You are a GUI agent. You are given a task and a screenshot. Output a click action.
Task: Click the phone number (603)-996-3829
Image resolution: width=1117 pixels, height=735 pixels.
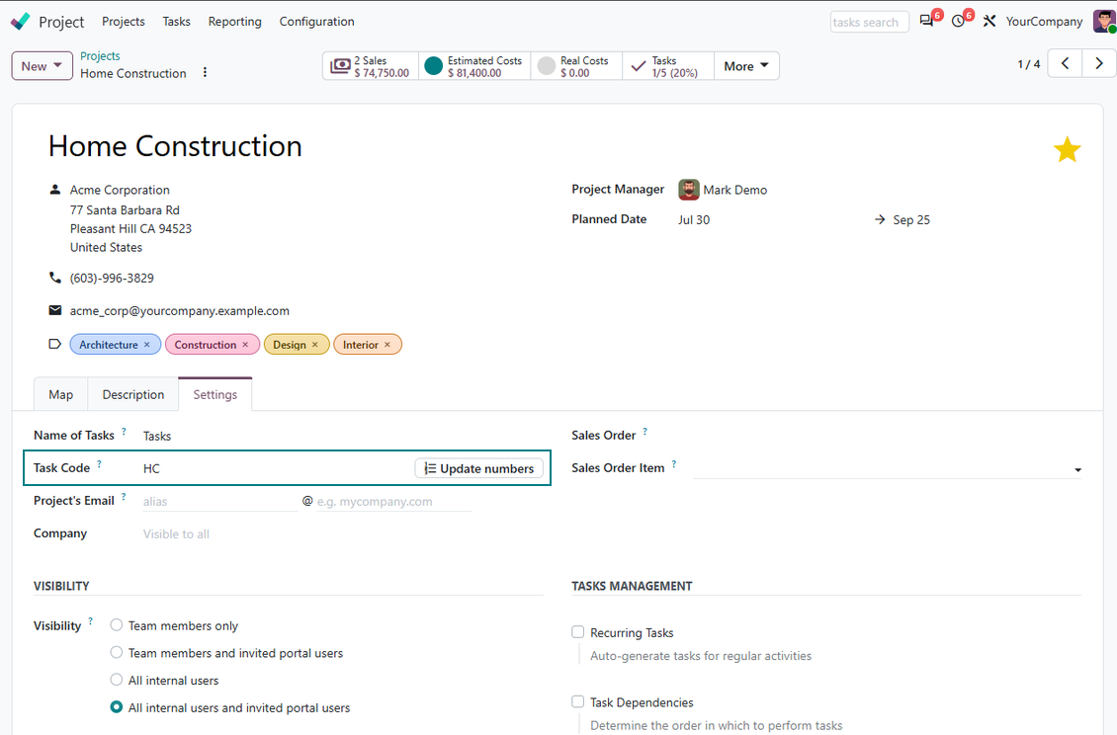tap(112, 279)
